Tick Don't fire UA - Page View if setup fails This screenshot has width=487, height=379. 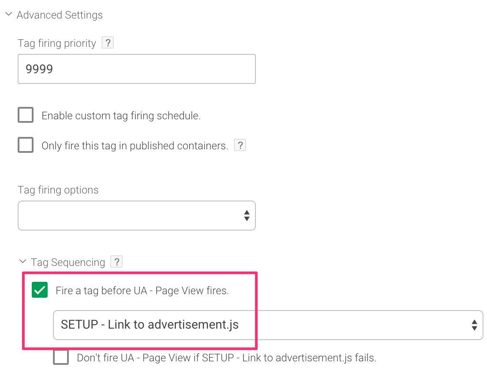click(61, 357)
